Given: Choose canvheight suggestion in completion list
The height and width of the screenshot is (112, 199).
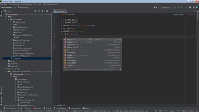Looking at the screenshot, I should pos(92,60).
